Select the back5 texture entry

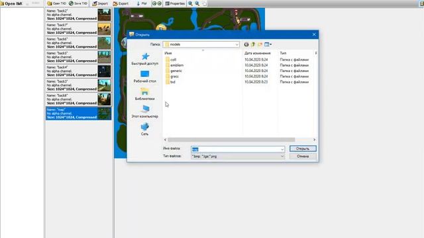(78, 57)
